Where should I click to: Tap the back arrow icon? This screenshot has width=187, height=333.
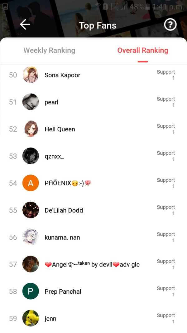coord(25,25)
